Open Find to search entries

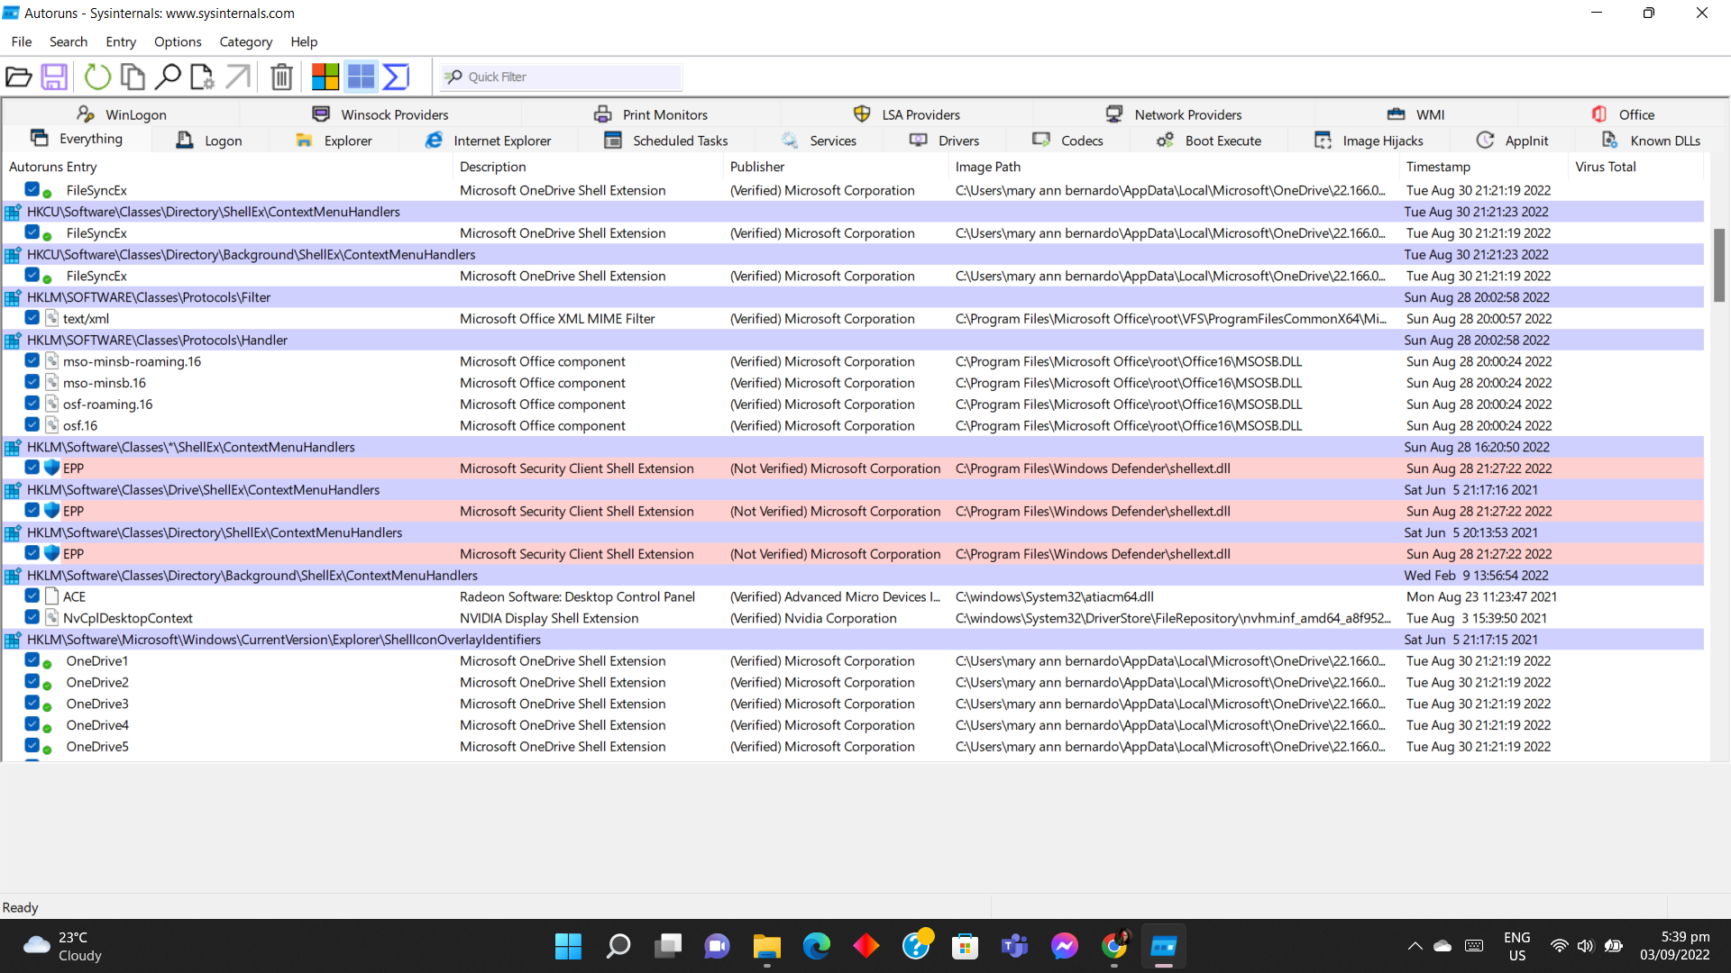pos(168,77)
